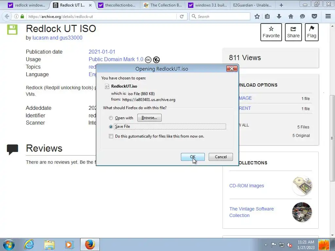
Task: Show hidden tray icons arrow
Action: [x=266, y=245]
